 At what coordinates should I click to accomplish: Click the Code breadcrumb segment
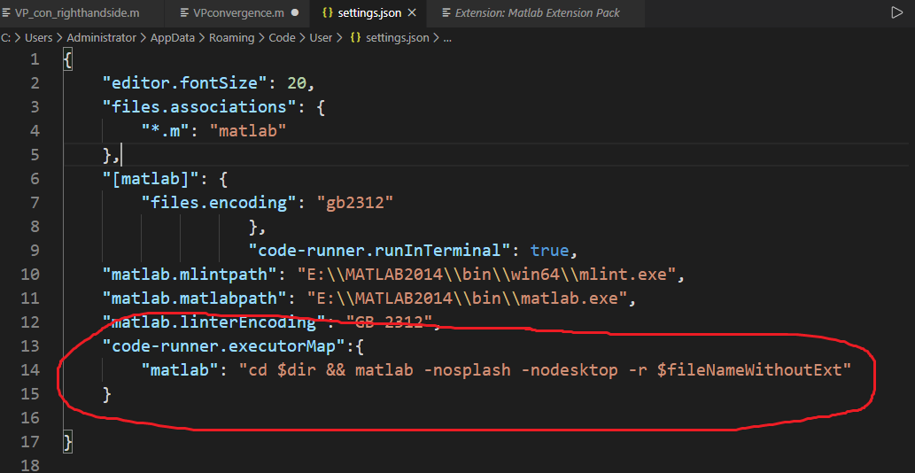[x=283, y=38]
